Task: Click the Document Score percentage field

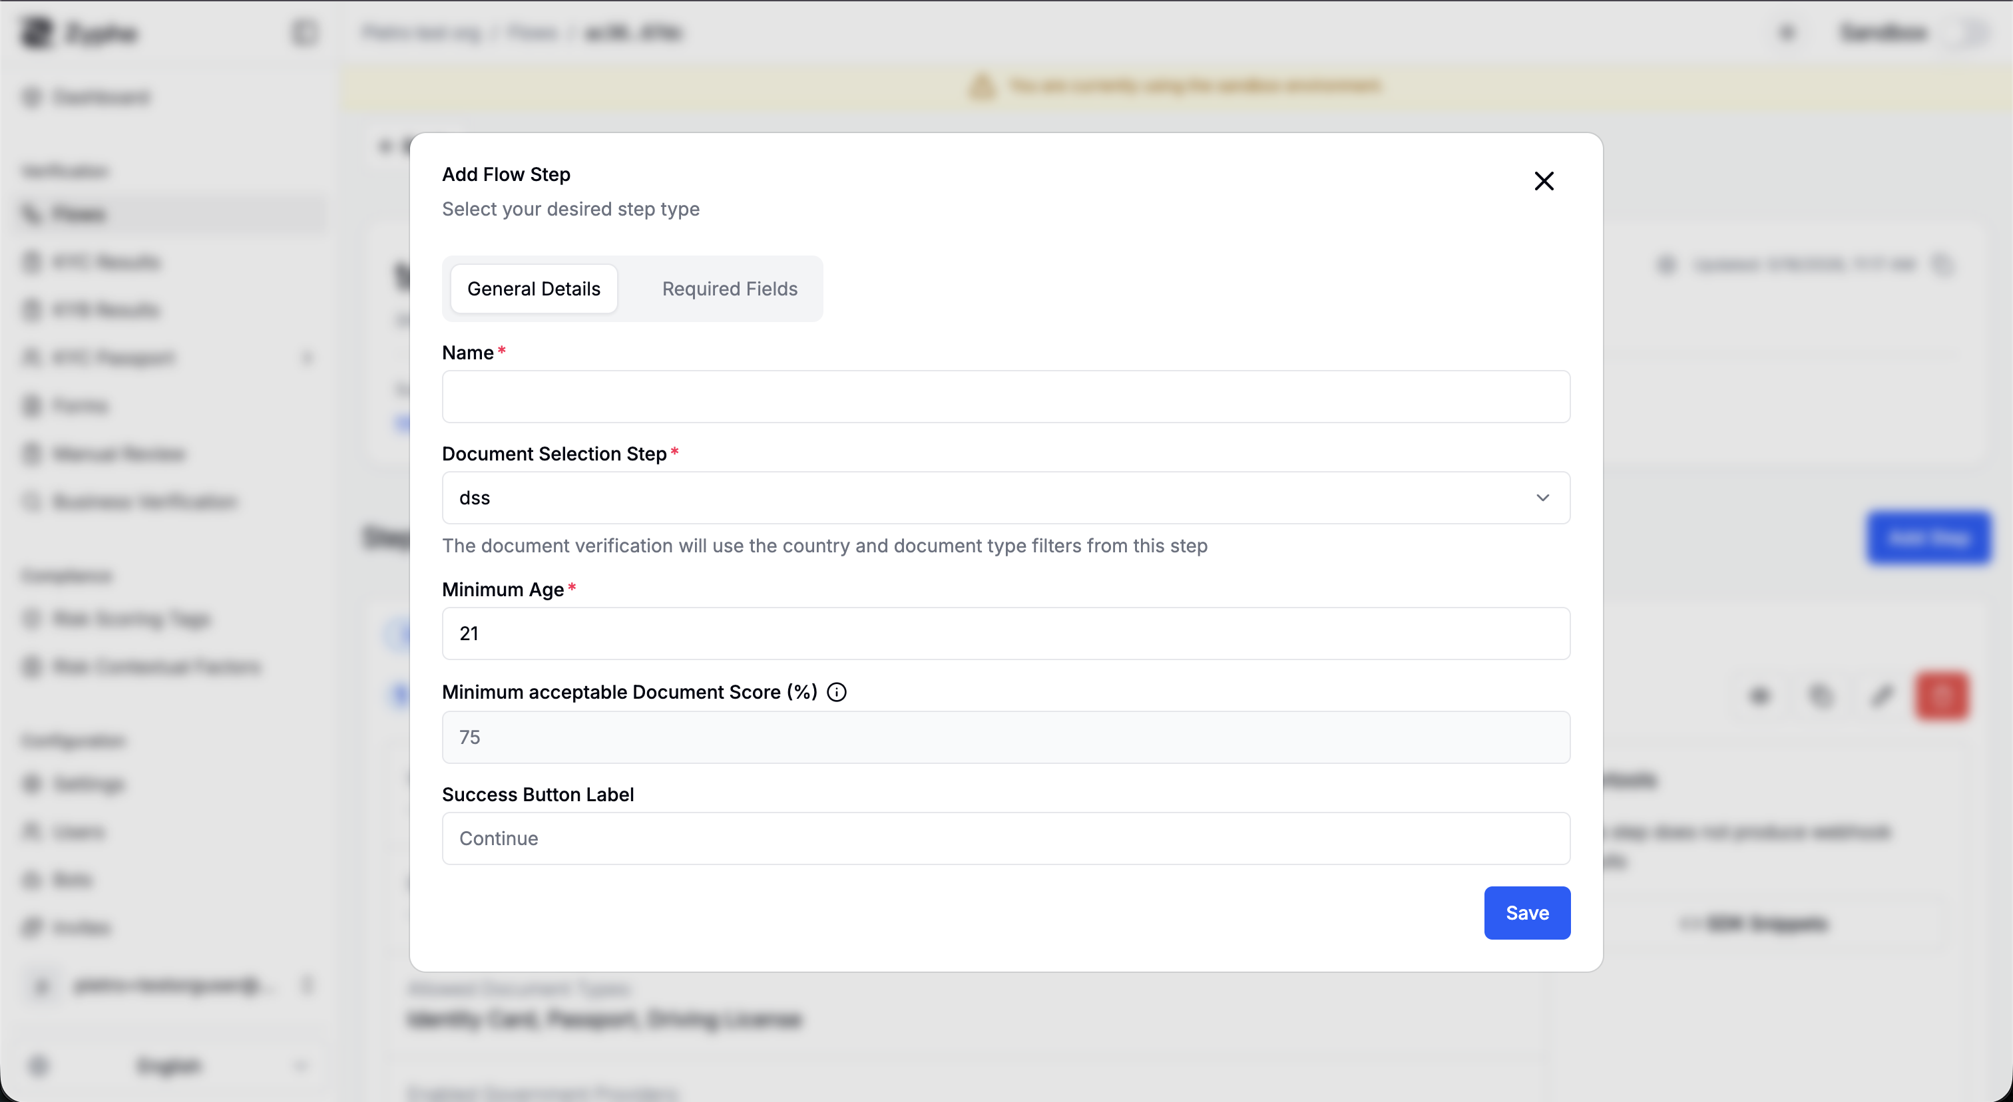Action: coord(1006,737)
